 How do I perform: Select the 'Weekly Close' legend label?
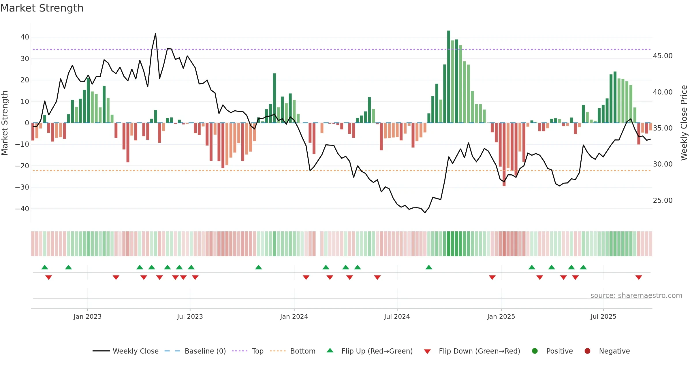pos(136,351)
